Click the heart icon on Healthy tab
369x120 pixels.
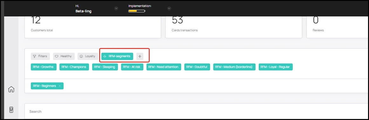click(57, 57)
